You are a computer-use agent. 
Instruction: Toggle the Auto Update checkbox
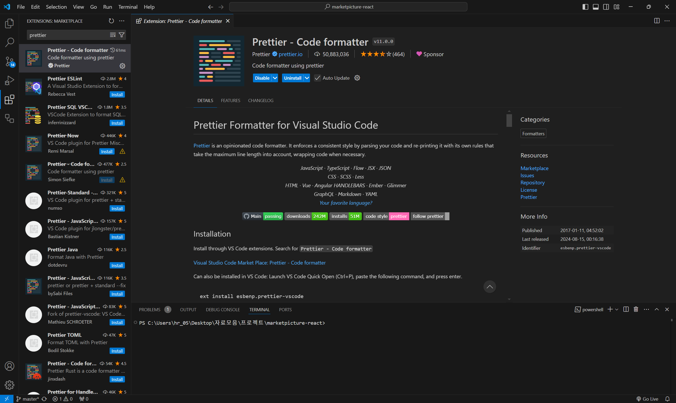pyautogui.click(x=317, y=78)
